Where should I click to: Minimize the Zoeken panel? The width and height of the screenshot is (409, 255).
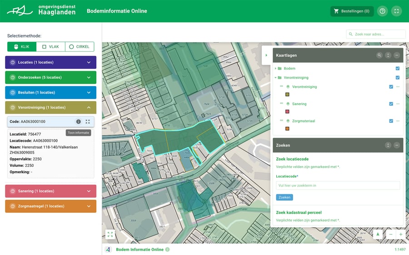tap(396, 145)
